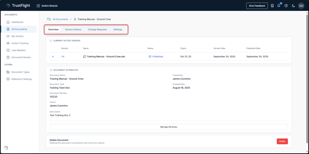The width and height of the screenshot is (309, 154).
Task: Switch to the Change Requests tab
Action: [97, 30]
